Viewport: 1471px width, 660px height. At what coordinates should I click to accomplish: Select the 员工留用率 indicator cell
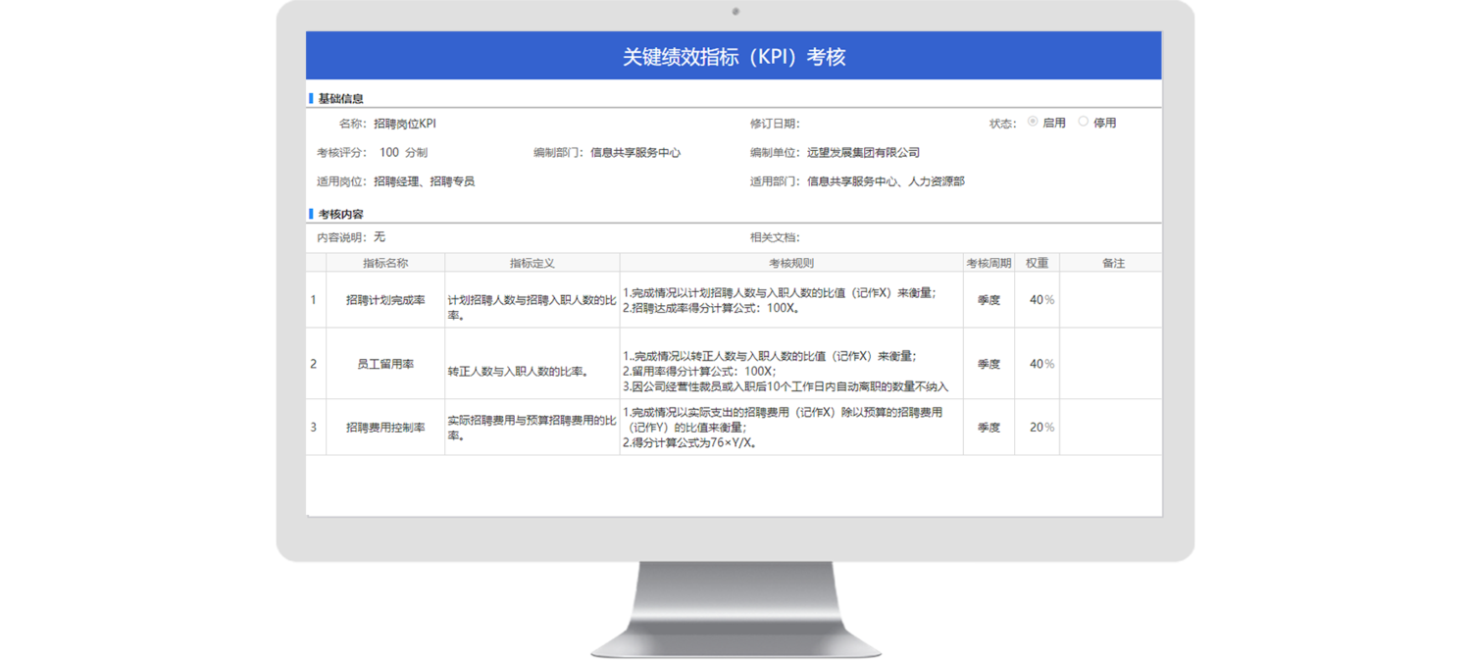coord(385,364)
